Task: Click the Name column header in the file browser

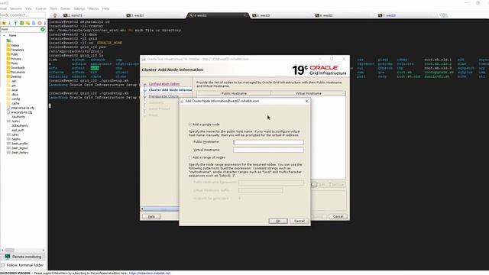Action: click(x=12, y=36)
